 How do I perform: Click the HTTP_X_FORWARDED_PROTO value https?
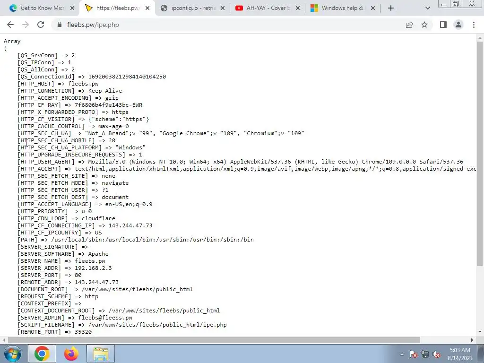coord(120,112)
